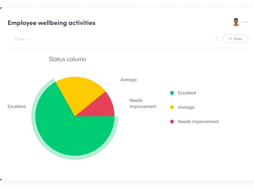Click the arrow icon inside Share button
The image size is (254, 190).
click(x=230, y=39)
